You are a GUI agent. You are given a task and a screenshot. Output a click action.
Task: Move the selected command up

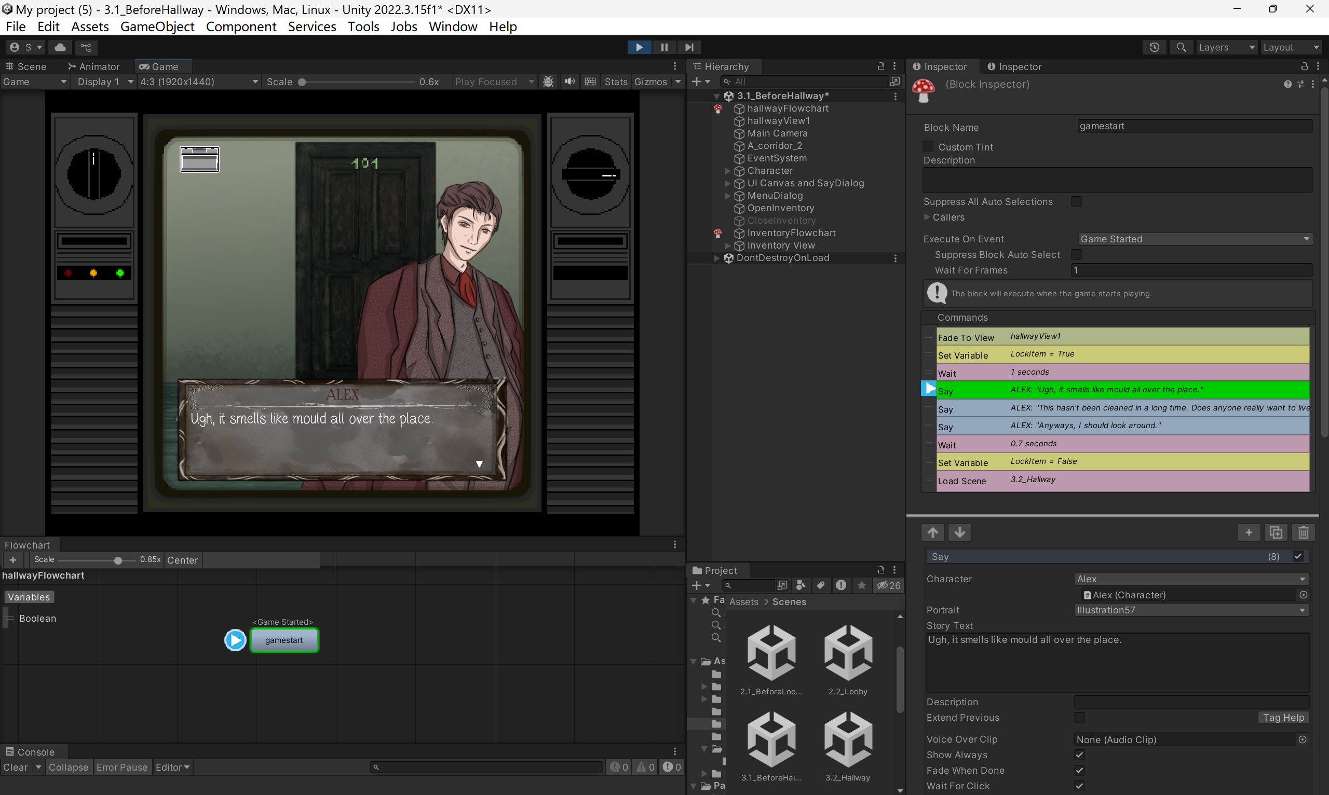[932, 532]
